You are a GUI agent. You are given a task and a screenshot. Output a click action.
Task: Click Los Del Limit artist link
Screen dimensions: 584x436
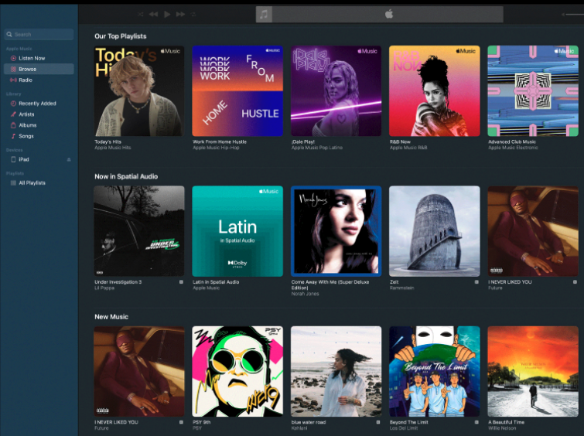click(404, 428)
